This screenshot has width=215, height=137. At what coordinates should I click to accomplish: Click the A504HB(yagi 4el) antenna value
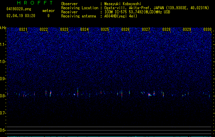click(121, 16)
